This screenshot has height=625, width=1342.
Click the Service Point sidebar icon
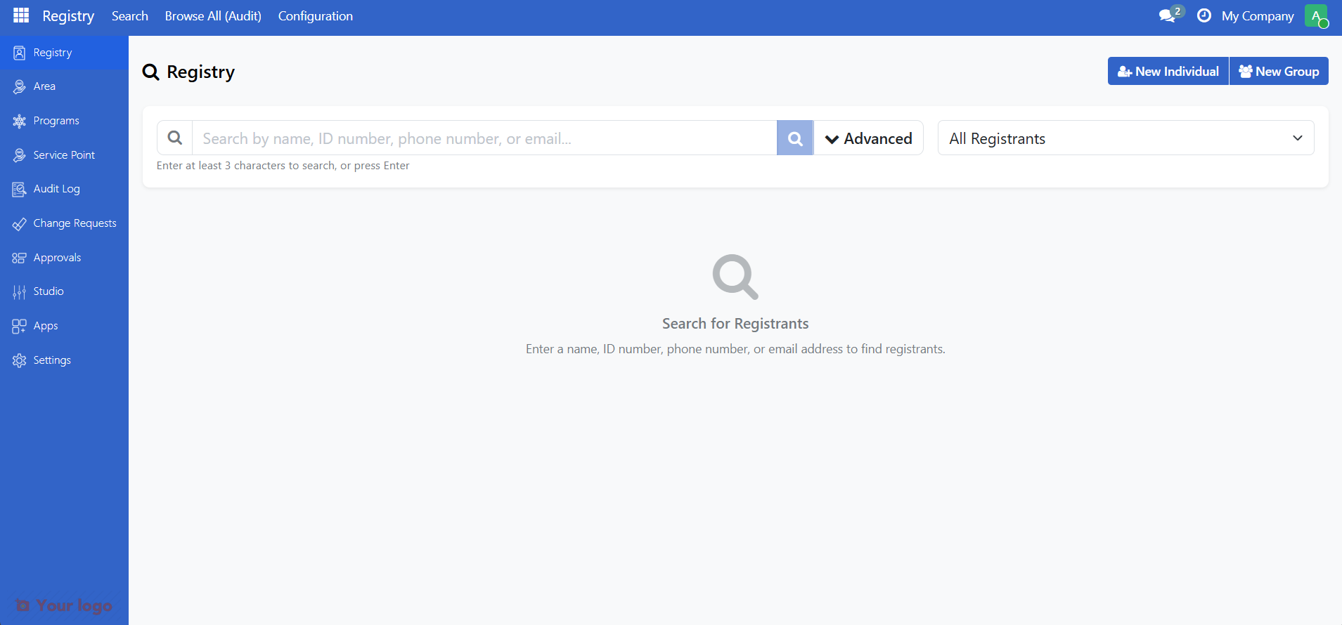pos(20,155)
